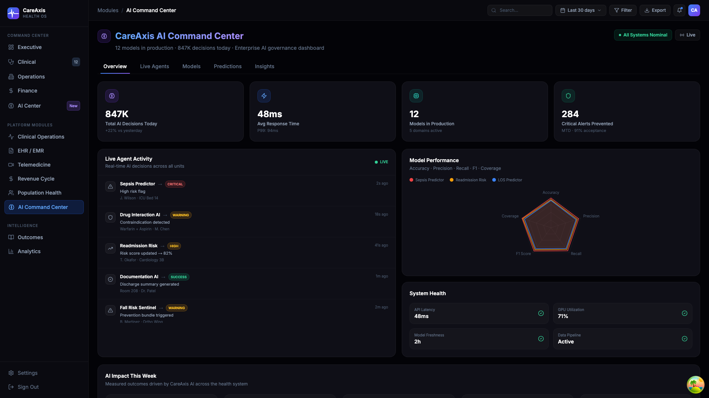
Task: Open Clinical with 12 badge
Action: (44, 62)
